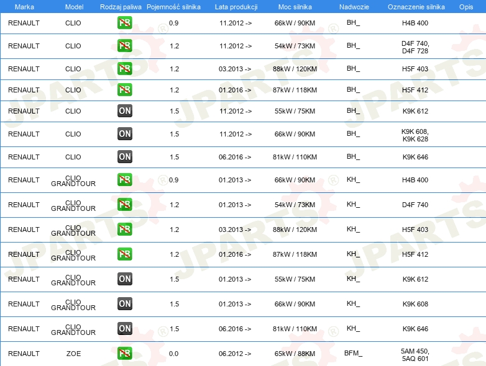Click the 06.2012 -> production date cell
The width and height of the screenshot is (486, 366).
(235, 354)
